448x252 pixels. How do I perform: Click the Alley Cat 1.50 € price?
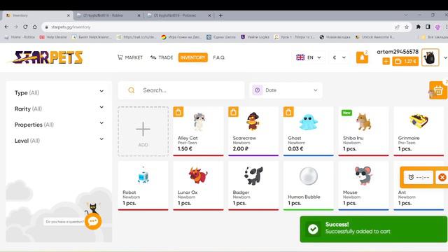point(185,148)
